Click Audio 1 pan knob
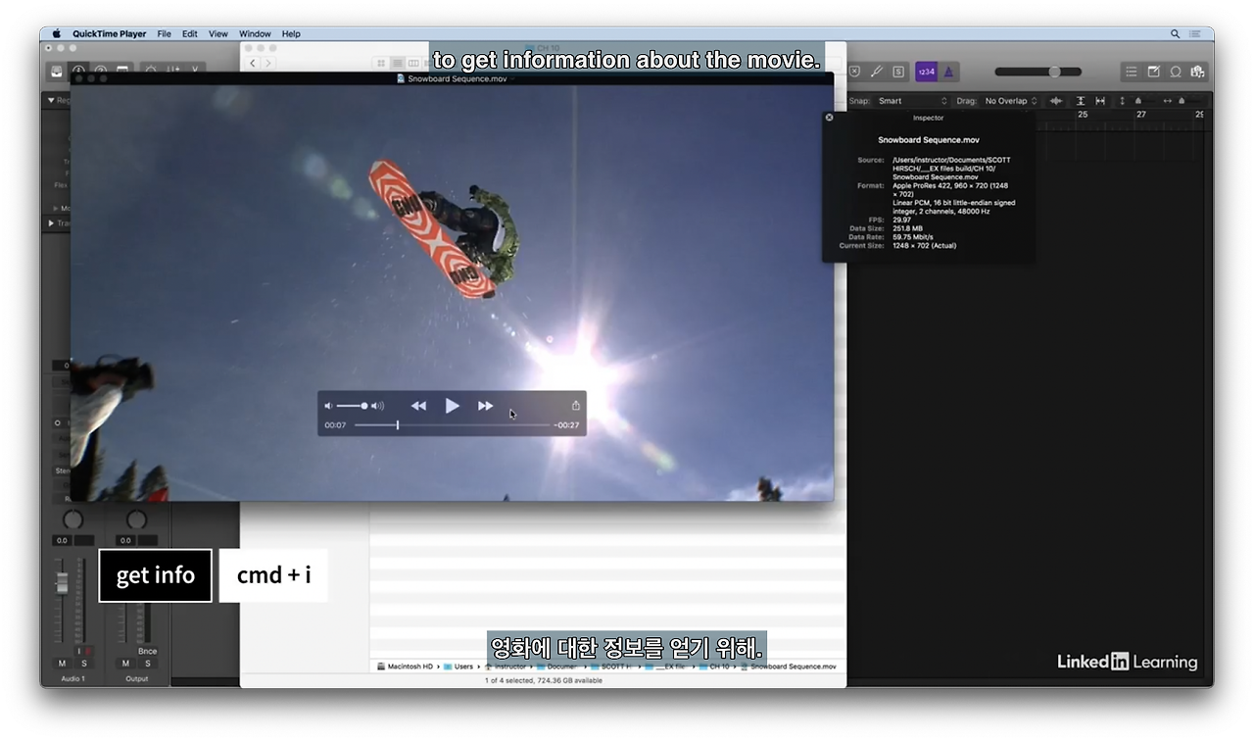This screenshot has width=1254, height=741. 73,519
